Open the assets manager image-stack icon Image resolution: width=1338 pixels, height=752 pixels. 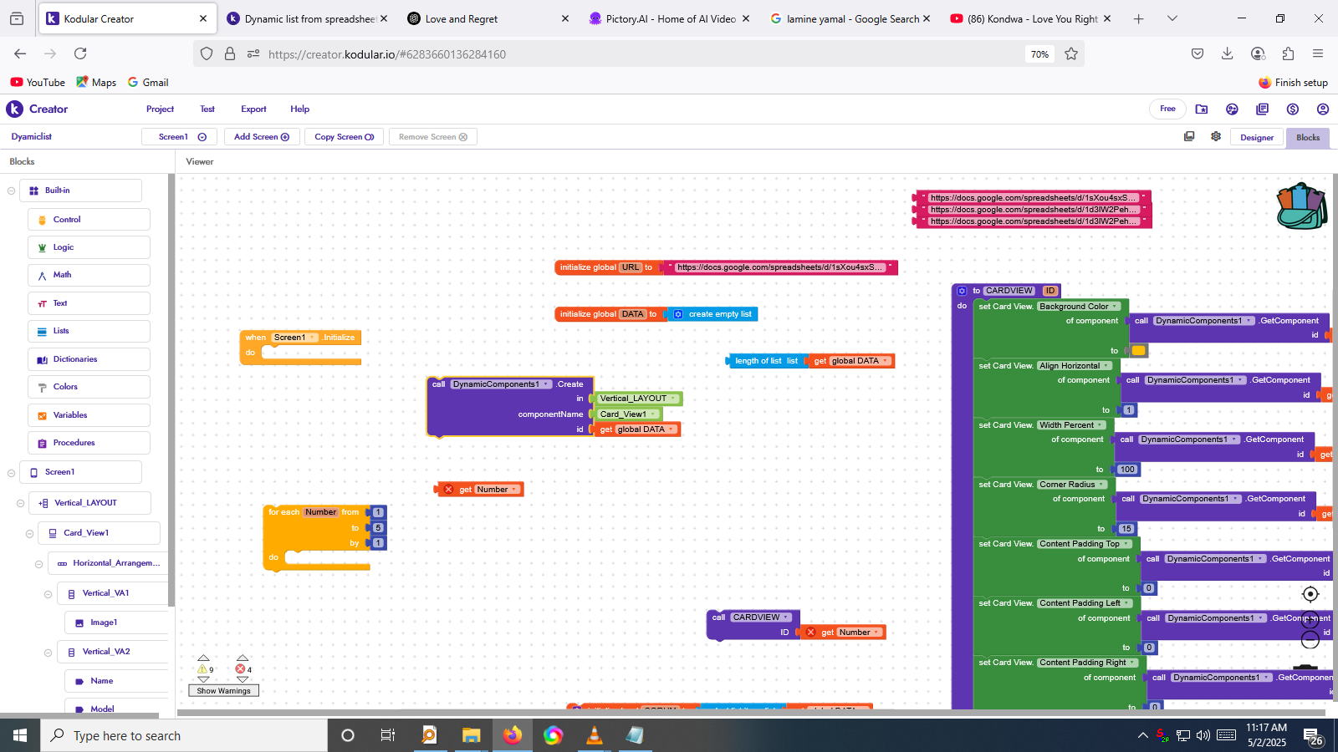click(x=1189, y=136)
